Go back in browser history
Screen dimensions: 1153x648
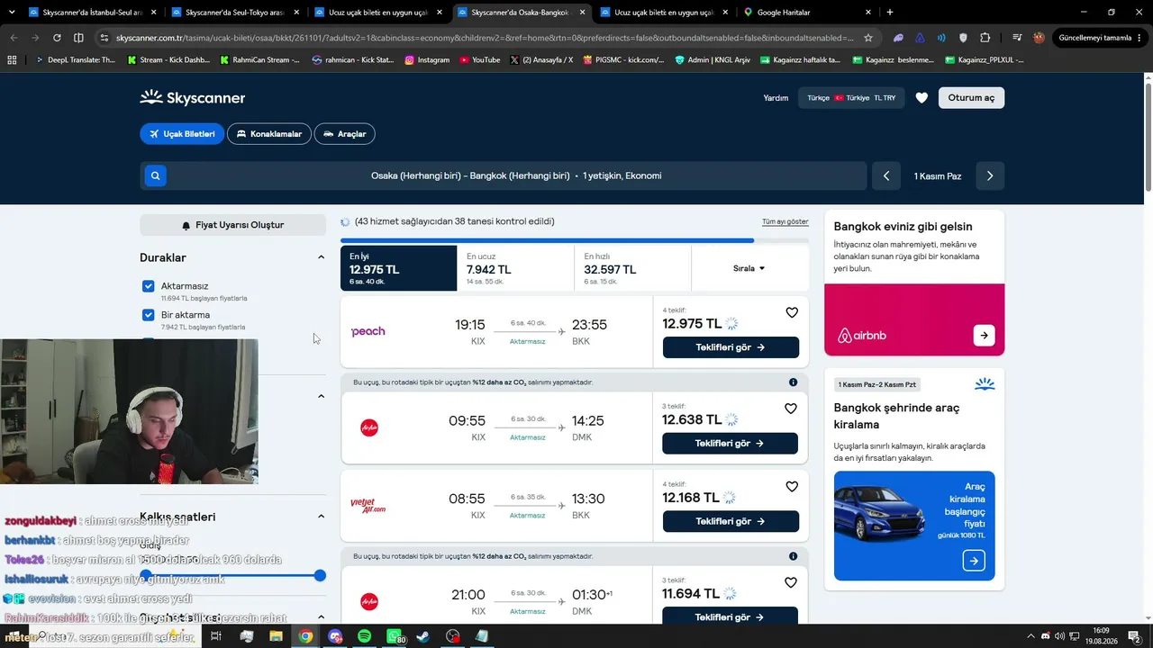click(x=14, y=38)
